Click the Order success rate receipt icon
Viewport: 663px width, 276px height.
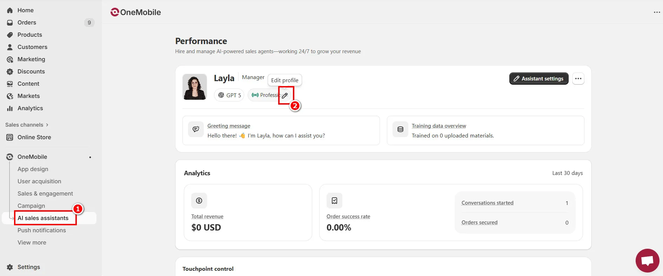pyautogui.click(x=334, y=200)
